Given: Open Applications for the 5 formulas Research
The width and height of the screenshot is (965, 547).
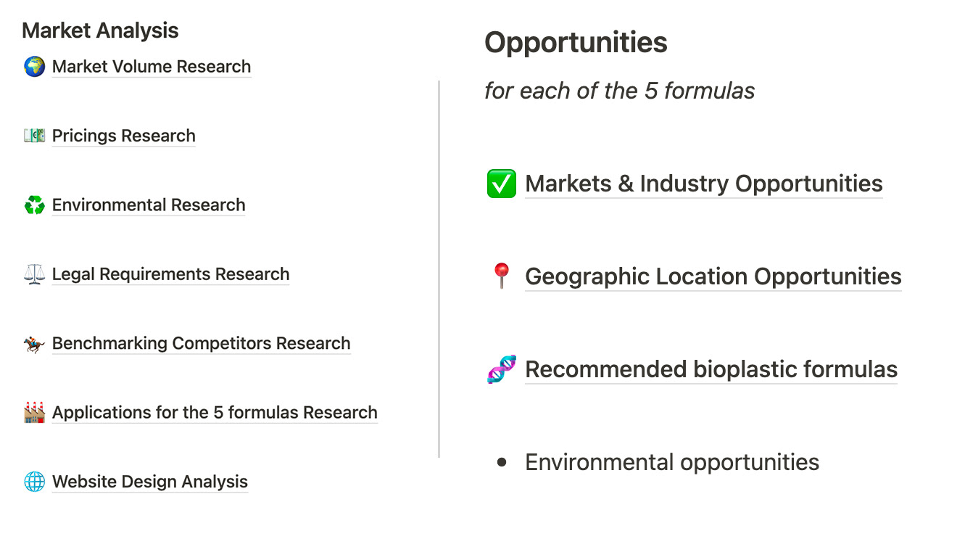Looking at the screenshot, I should (215, 413).
